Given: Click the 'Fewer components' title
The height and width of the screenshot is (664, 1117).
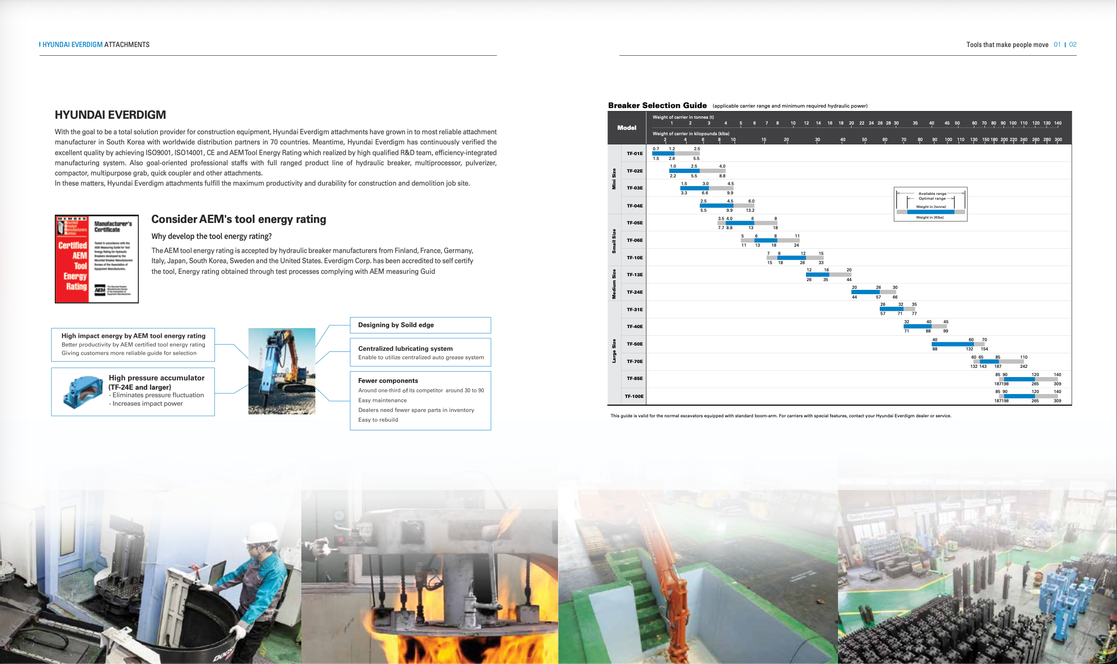Looking at the screenshot, I should click(x=388, y=381).
